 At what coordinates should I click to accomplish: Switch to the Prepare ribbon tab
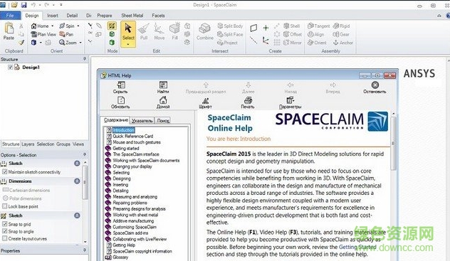[105, 16]
